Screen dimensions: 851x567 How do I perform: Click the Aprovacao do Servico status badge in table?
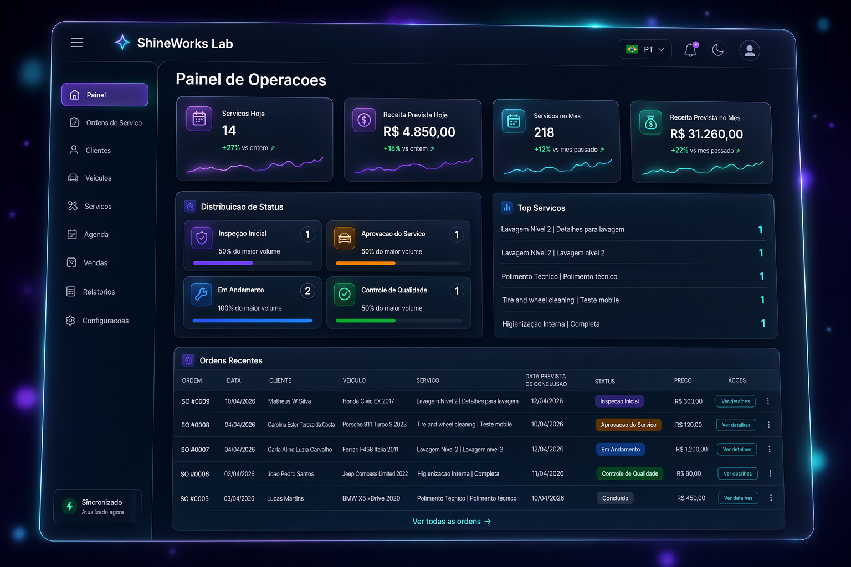pyautogui.click(x=628, y=425)
